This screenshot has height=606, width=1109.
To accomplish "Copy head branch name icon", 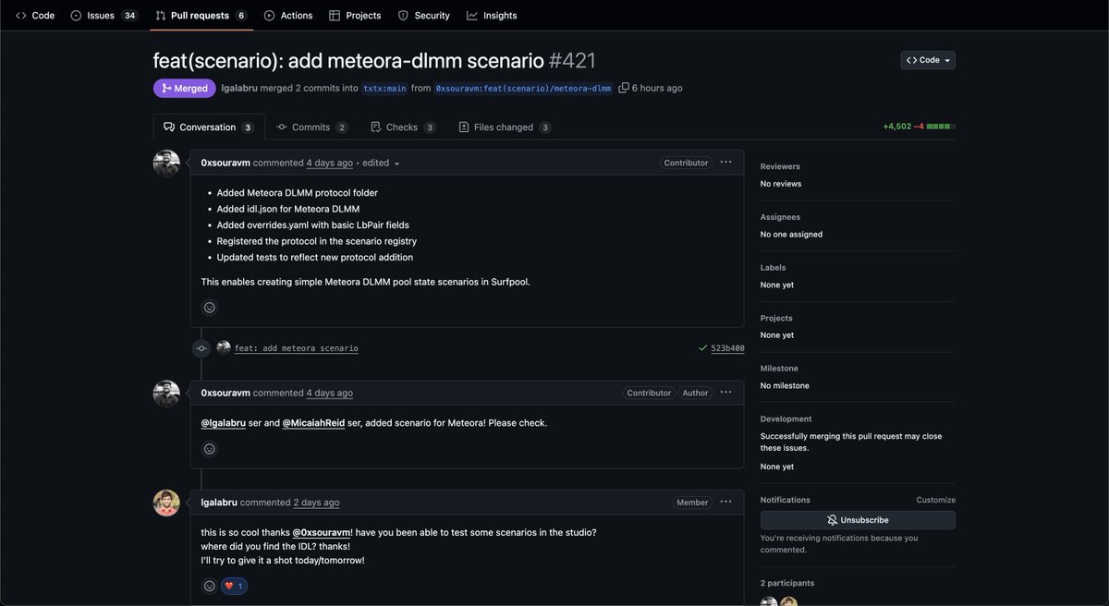I will pos(624,88).
